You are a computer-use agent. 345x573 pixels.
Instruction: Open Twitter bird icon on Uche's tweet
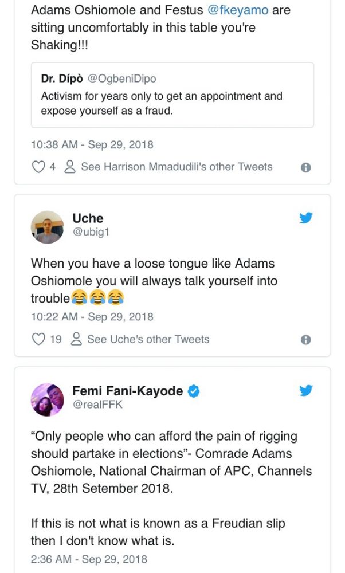click(x=306, y=218)
